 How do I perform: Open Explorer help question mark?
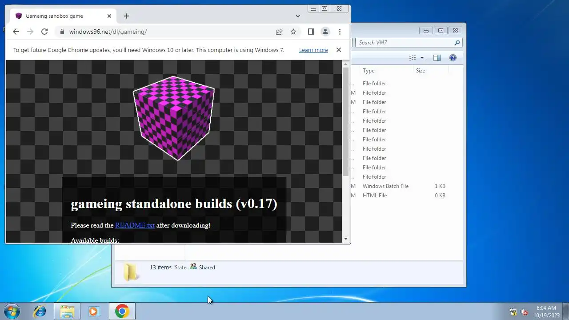[x=453, y=58]
